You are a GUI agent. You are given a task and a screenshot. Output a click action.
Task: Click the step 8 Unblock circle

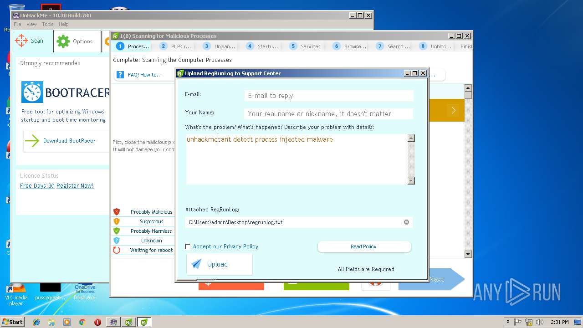coord(423,46)
